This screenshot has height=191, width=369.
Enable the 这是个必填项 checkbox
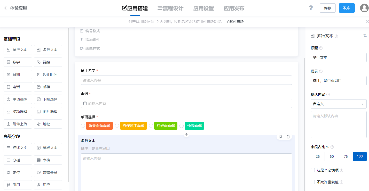coord(312,170)
